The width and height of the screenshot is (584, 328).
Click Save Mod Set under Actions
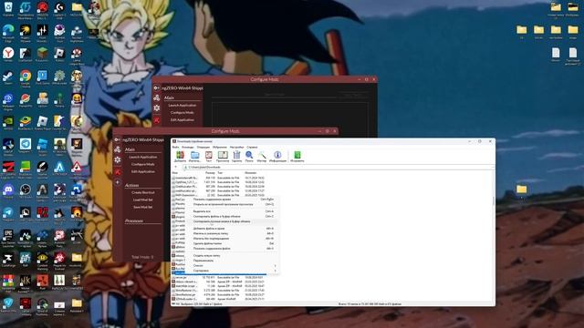pyautogui.click(x=143, y=207)
